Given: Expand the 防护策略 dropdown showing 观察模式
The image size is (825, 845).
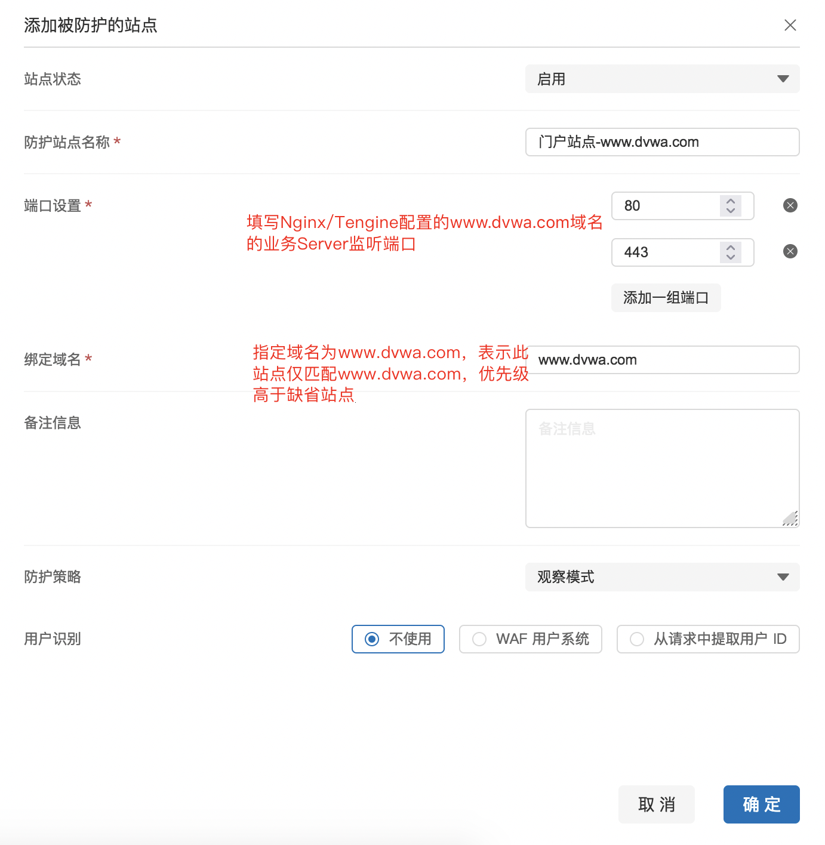Looking at the screenshot, I should point(662,577).
